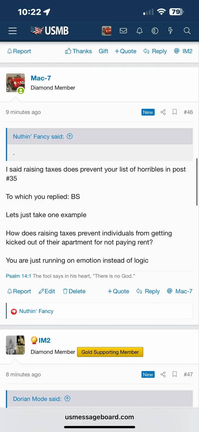Delete the Mac-7 post
Image resolution: width=199 pixels, height=432 pixels.
tap(74, 291)
